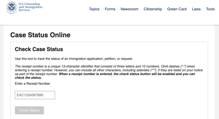Open the Tools menu
The image size is (219, 119).
[x=210, y=9]
